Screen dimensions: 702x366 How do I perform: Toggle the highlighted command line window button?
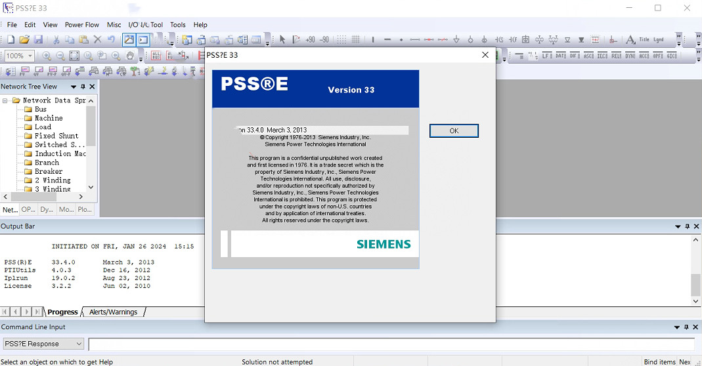coord(143,40)
